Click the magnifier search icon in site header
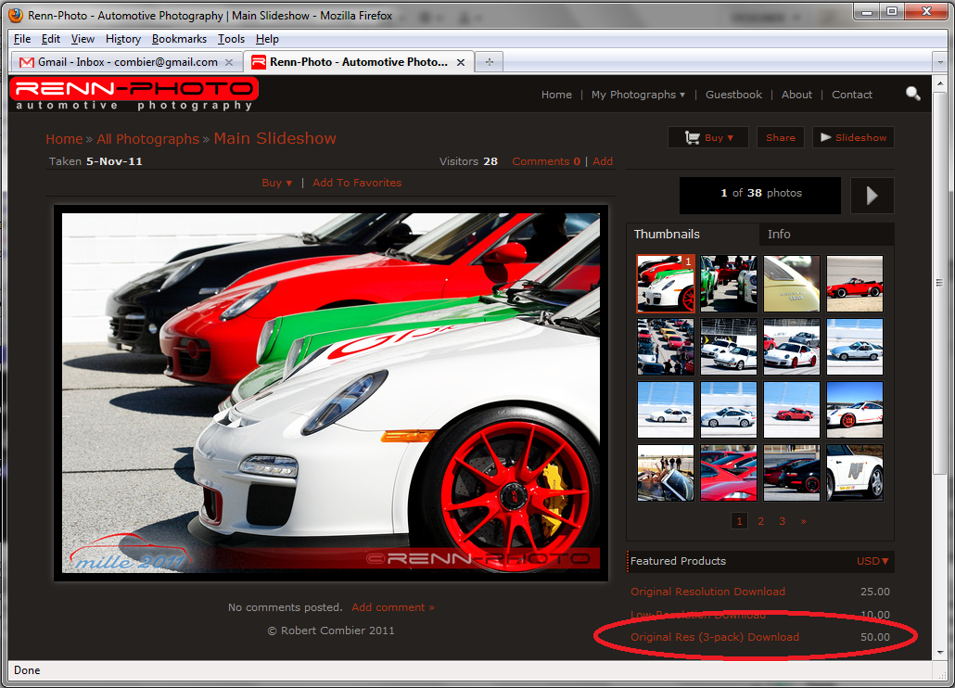This screenshot has height=688, width=955. [912, 94]
